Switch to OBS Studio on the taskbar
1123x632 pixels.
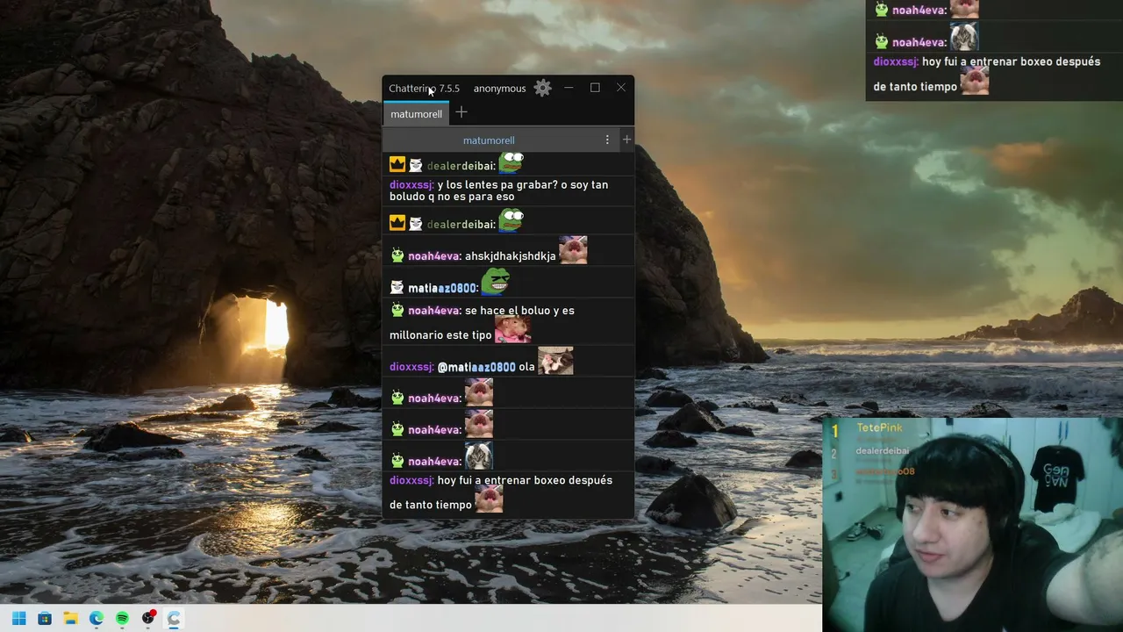tap(148, 618)
